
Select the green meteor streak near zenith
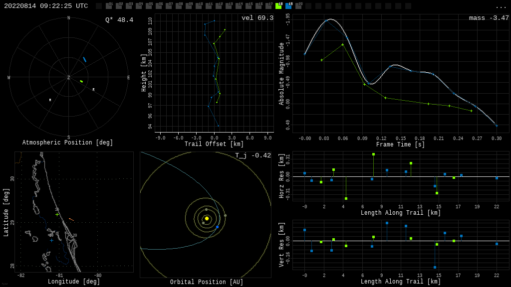(x=81, y=81)
